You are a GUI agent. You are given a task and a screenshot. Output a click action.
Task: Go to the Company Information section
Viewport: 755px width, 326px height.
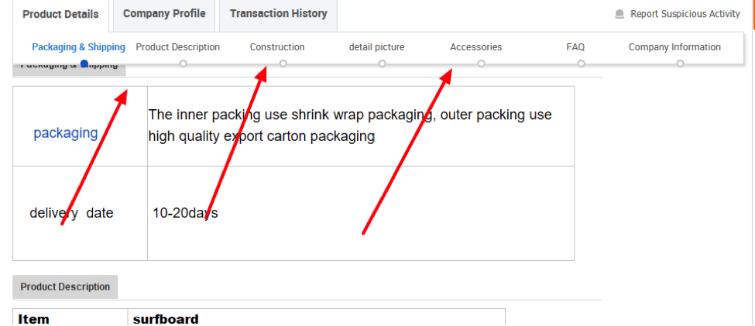click(674, 47)
